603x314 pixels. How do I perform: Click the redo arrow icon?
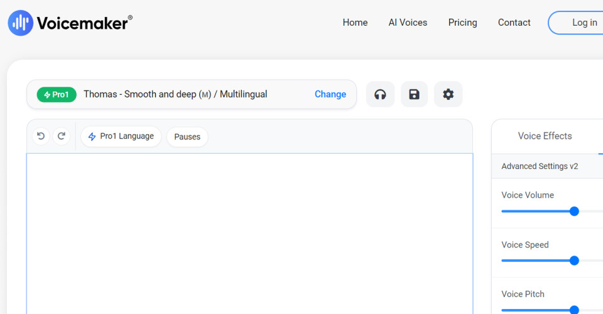61,136
